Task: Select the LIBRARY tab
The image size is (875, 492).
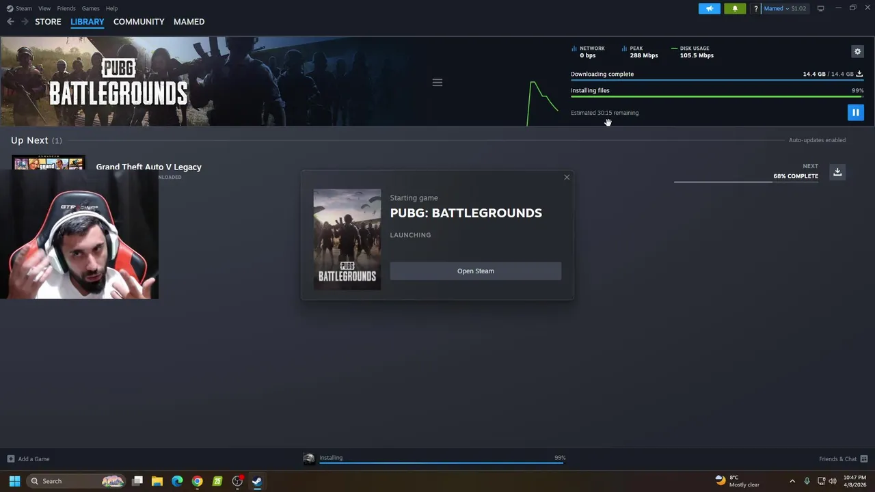Action: [87, 22]
